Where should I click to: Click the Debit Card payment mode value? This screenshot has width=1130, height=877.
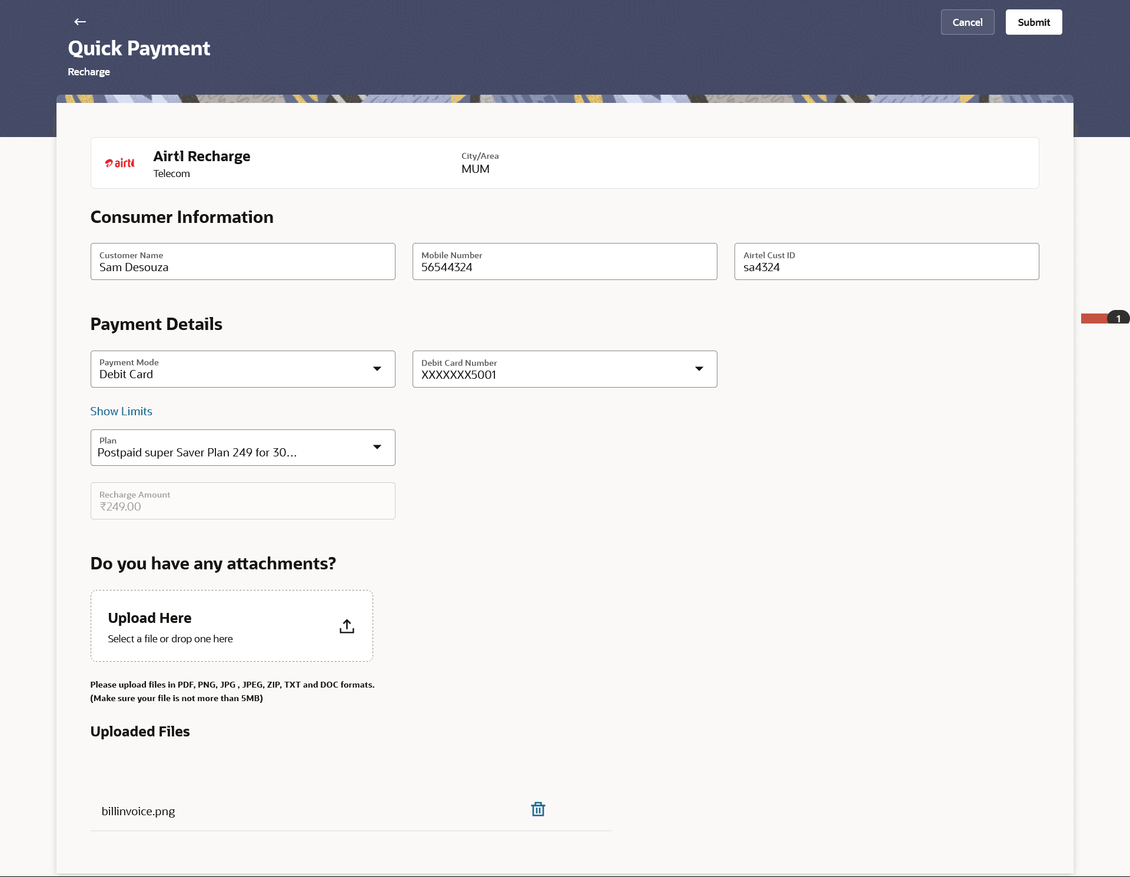126,375
